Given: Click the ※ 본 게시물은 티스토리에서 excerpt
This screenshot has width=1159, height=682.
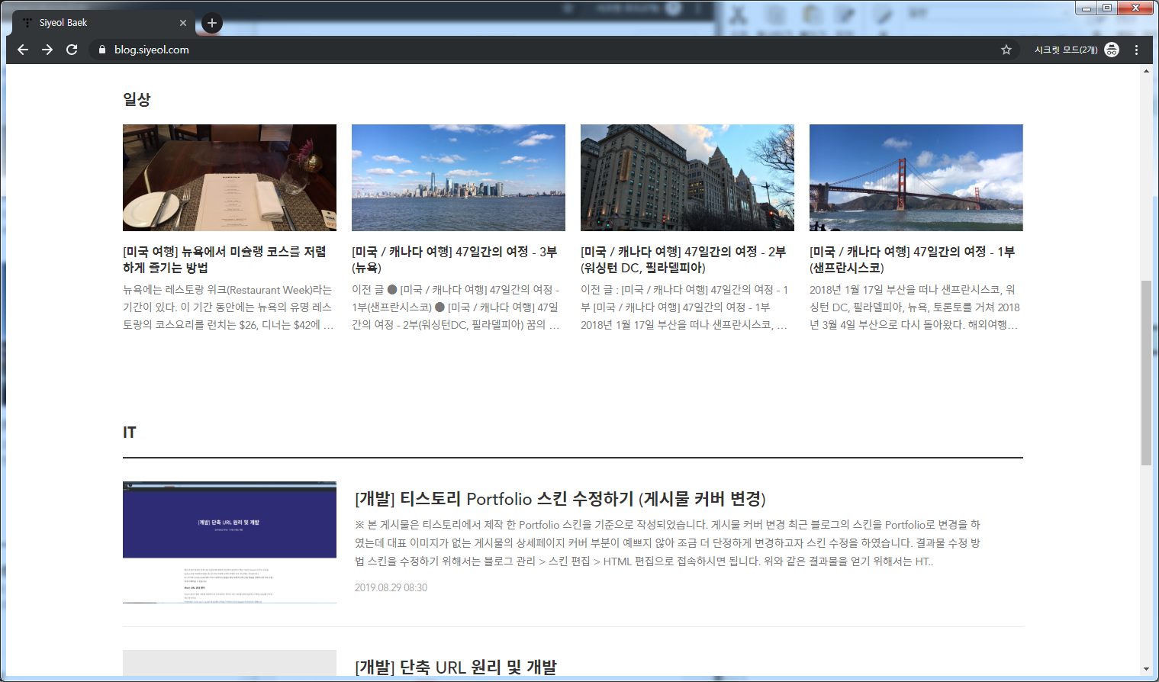Looking at the screenshot, I should 668,543.
